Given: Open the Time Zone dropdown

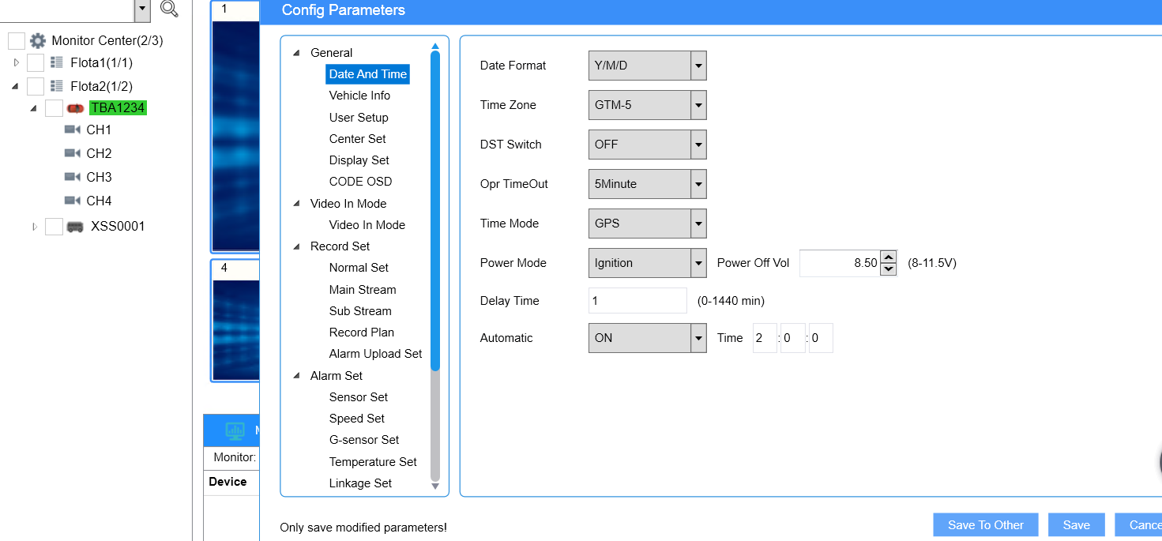Looking at the screenshot, I should (698, 105).
